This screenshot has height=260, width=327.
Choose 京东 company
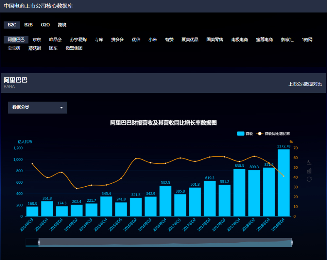click(37, 40)
